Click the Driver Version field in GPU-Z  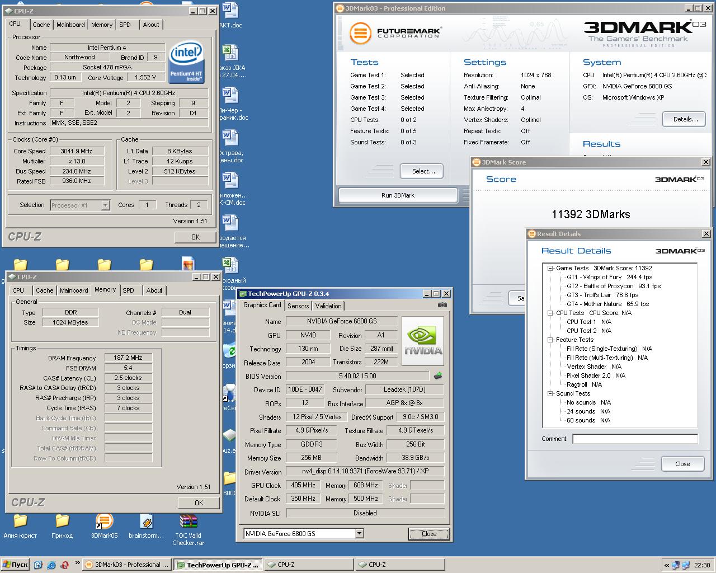click(x=365, y=471)
